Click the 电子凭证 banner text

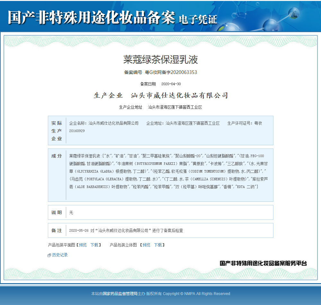pyautogui.click(x=198, y=20)
